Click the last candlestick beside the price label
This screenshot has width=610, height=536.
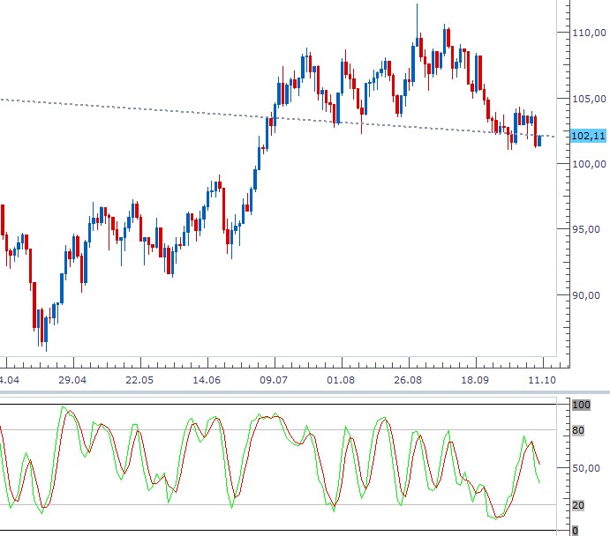coord(538,140)
